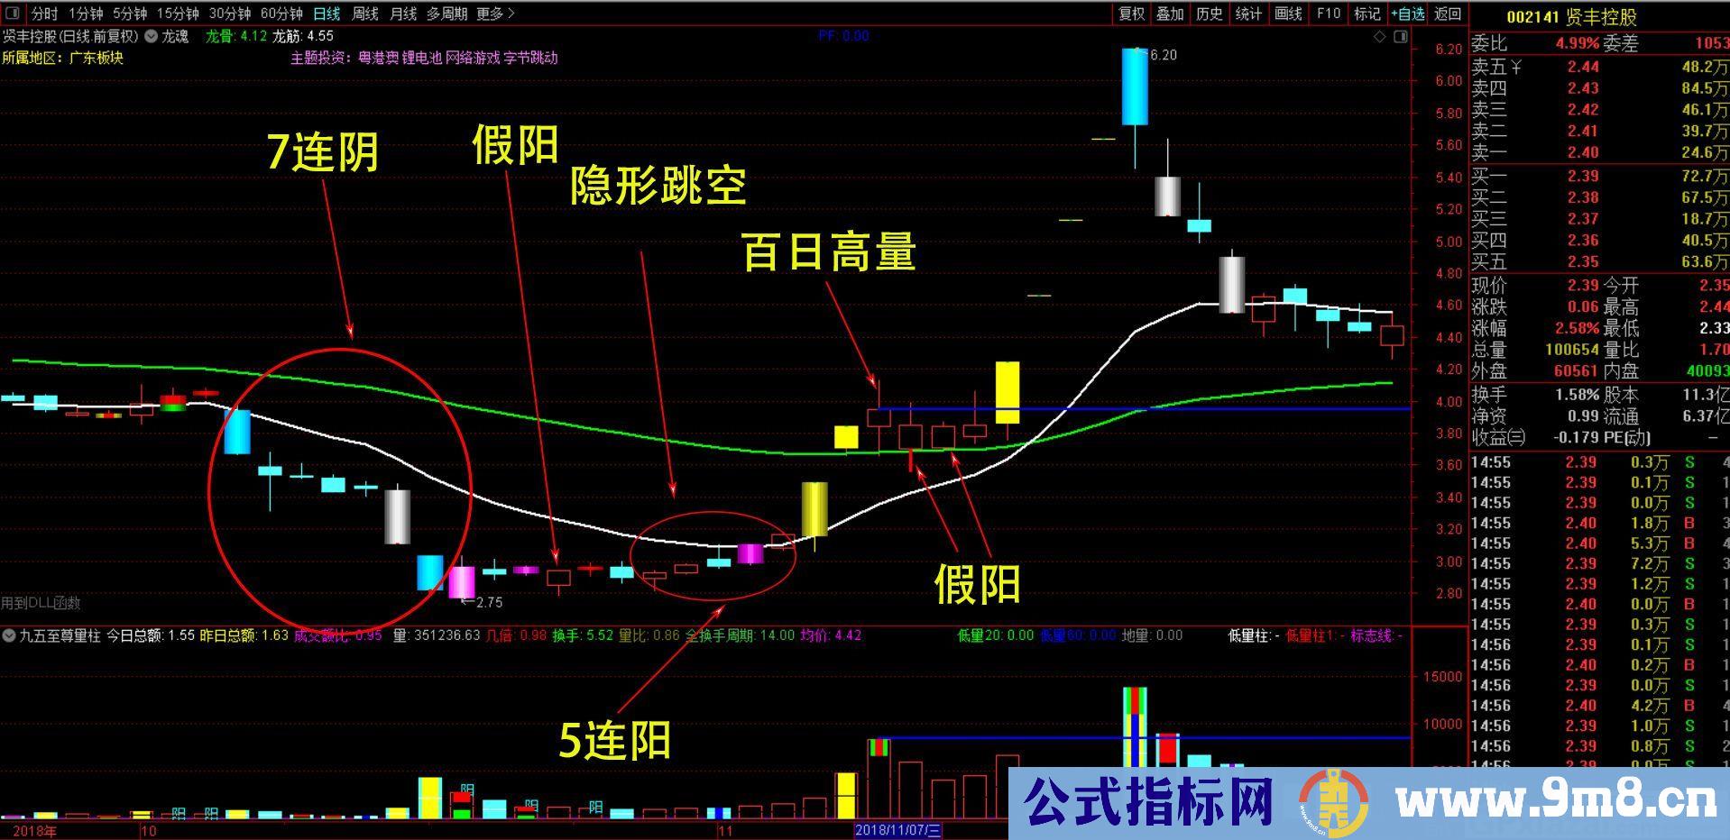Screen dimensions: 1730x840
Task: Click the 002141 贤丰控股 stock title
Action: coord(1571,17)
